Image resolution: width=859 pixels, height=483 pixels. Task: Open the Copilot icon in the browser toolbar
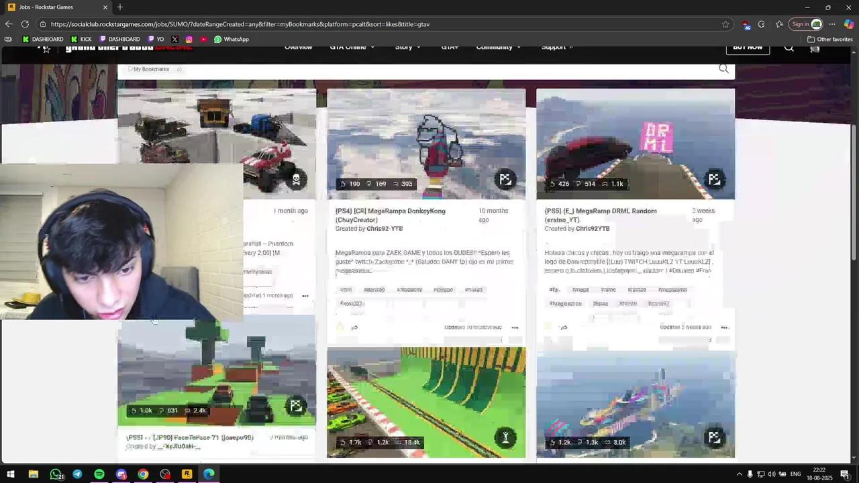849,24
